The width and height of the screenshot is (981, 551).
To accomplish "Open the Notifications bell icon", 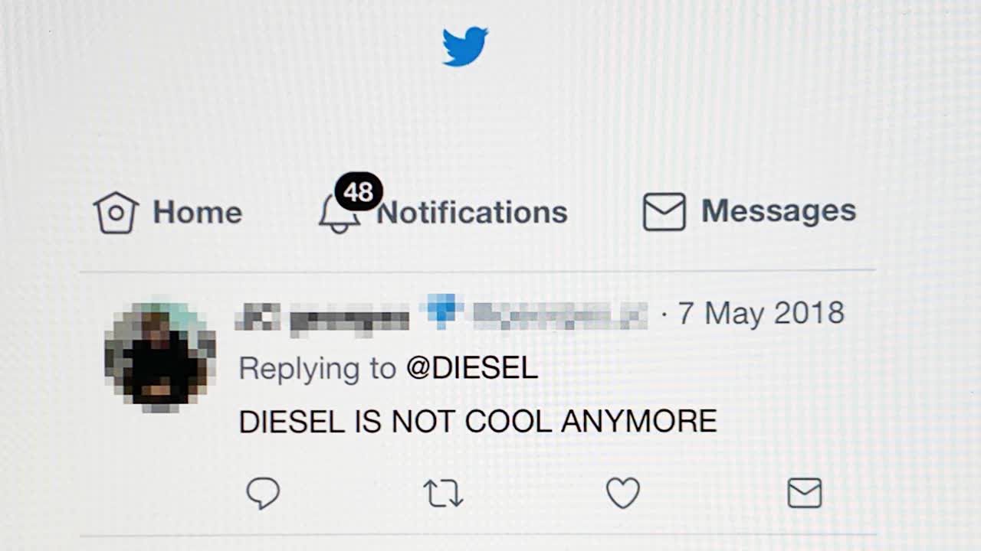I will click(340, 214).
